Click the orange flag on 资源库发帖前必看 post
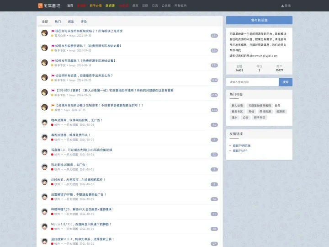The height and width of the screenshot is (247, 329). coord(53,106)
